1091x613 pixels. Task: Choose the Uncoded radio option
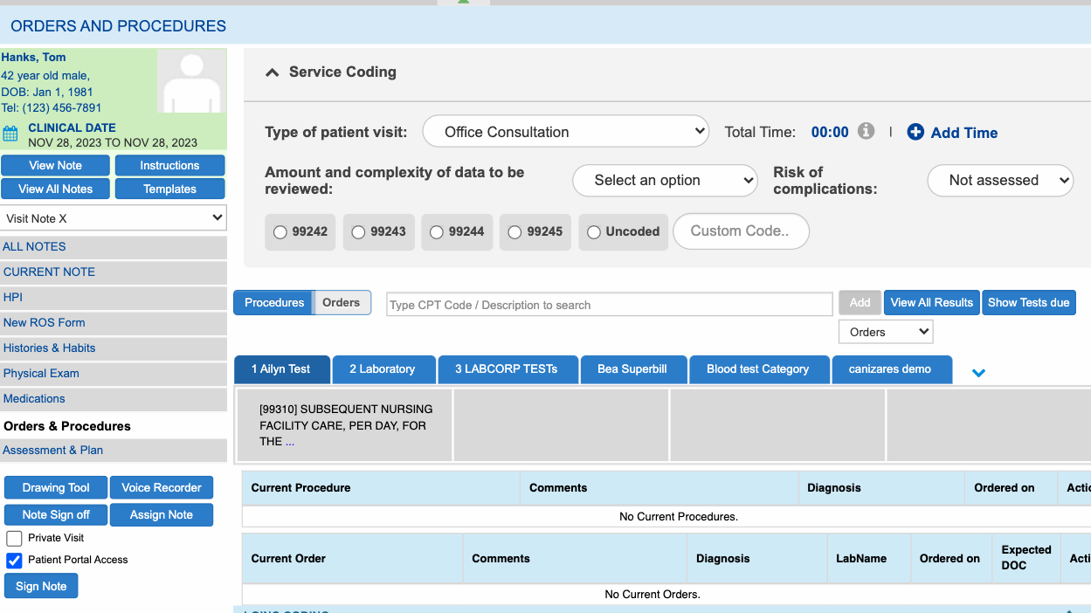pos(594,232)
